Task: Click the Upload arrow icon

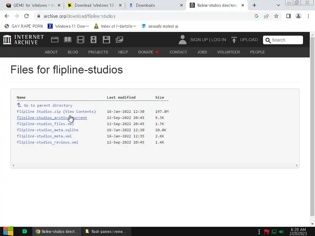Action: 234,40
